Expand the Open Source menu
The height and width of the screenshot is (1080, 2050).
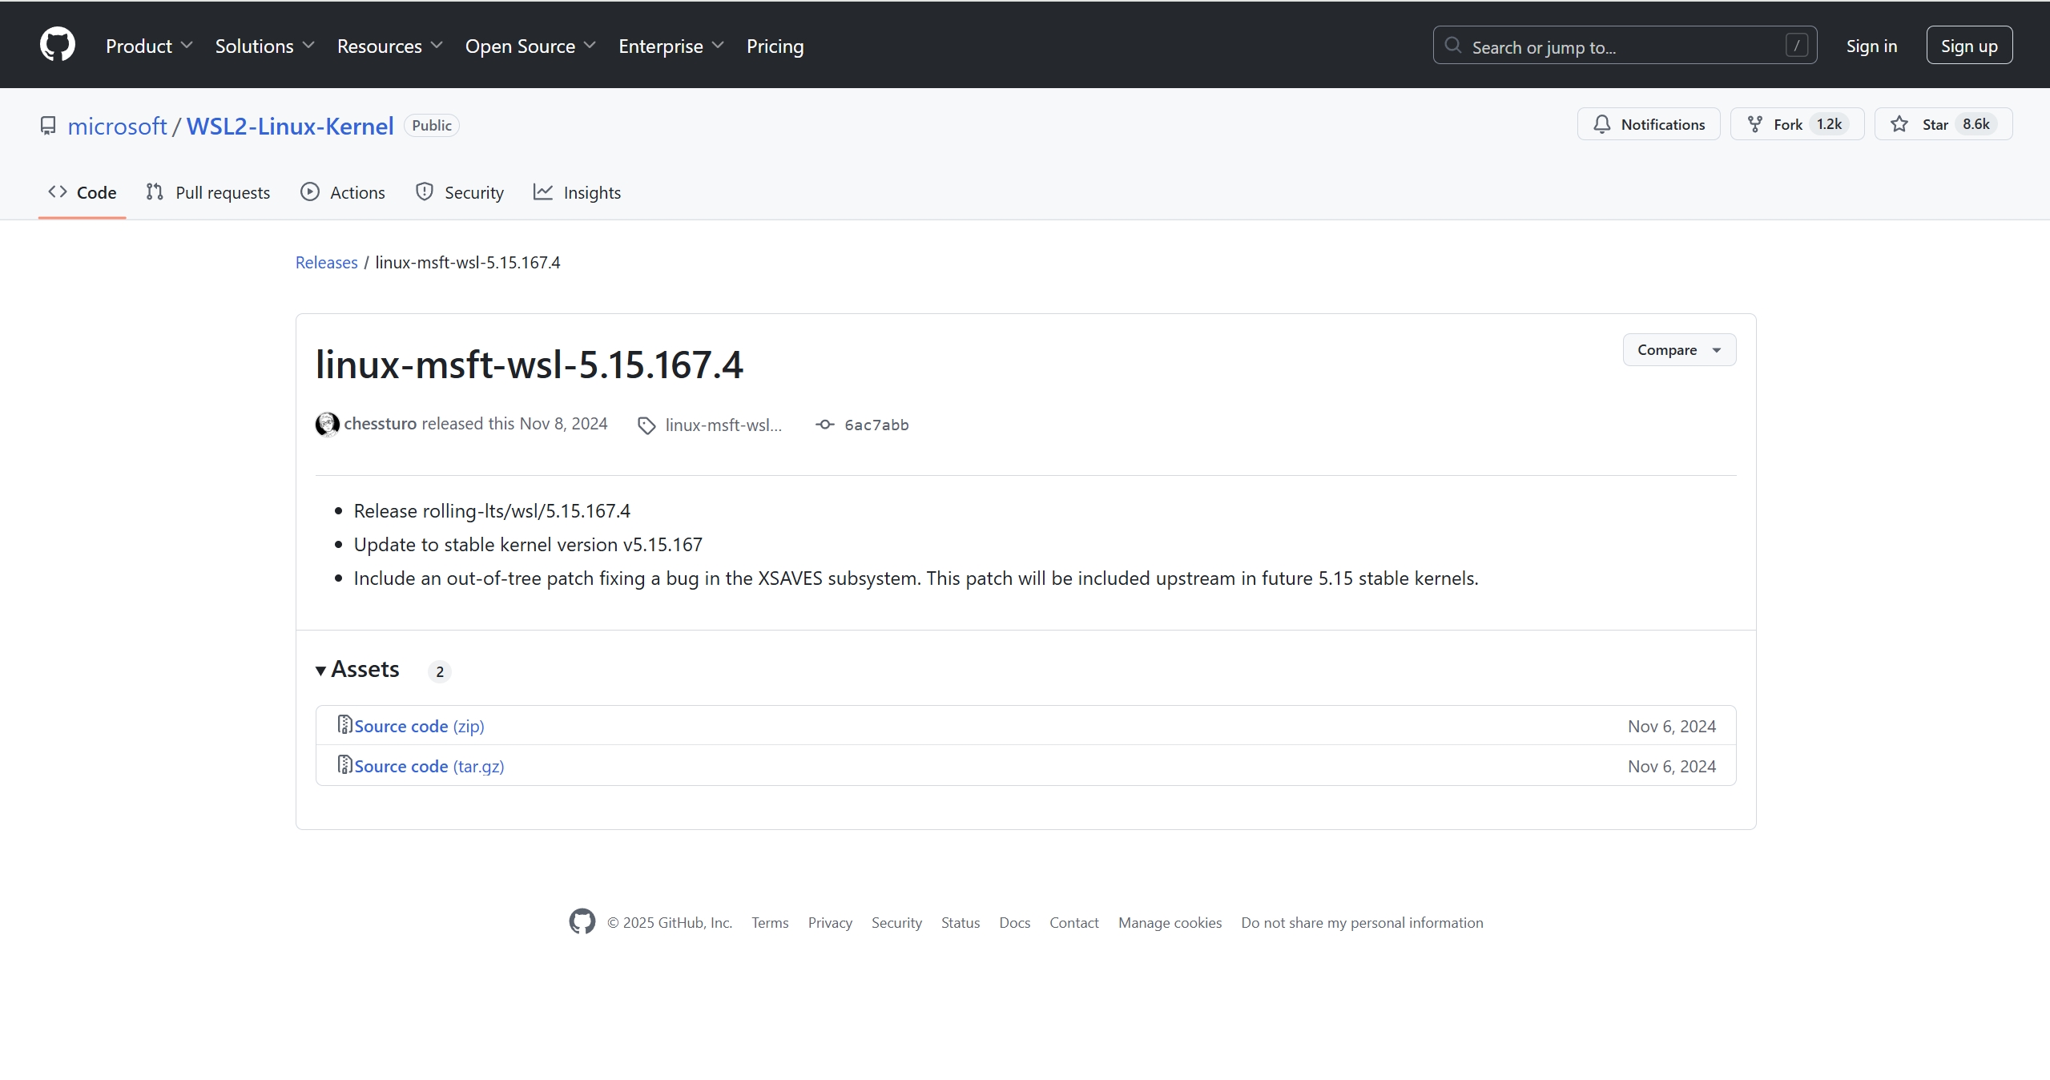530,46
